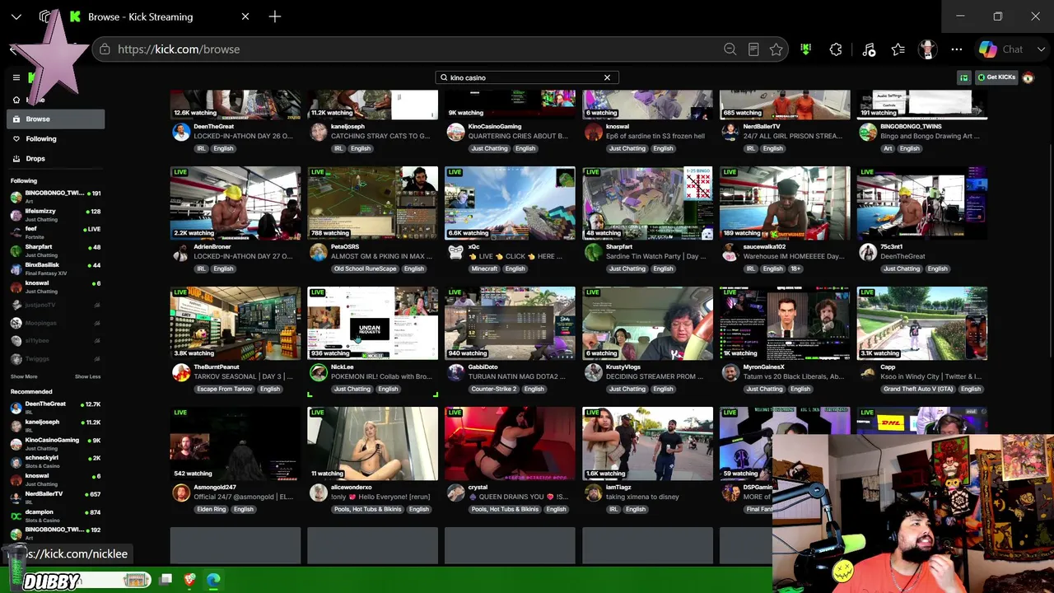Bookmark this page with the star icon
This screenshot has width=1054, height=593.
tap(776, 49)
